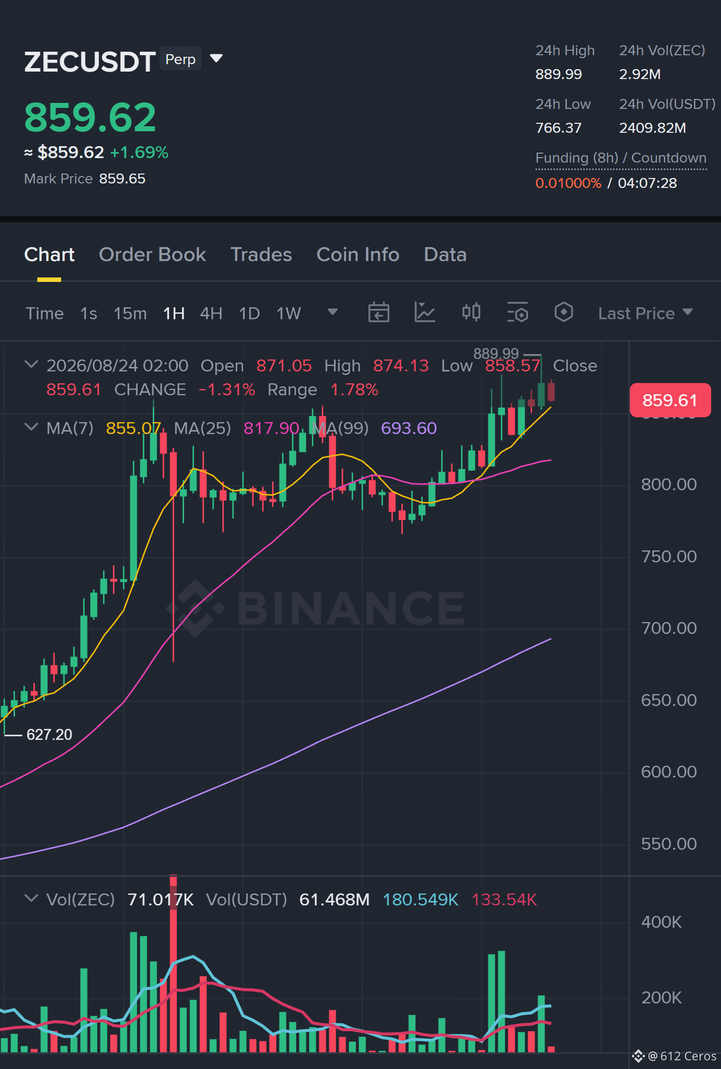Switch chart type with candlestick icon
The height and width of the screenshot is (1069, 721).
pos(471,313)
